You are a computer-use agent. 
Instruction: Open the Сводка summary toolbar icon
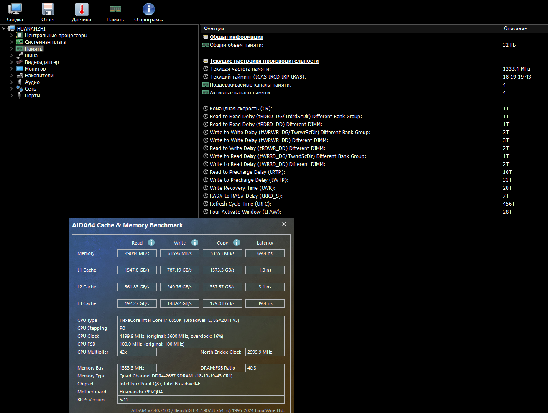point(15,9)
